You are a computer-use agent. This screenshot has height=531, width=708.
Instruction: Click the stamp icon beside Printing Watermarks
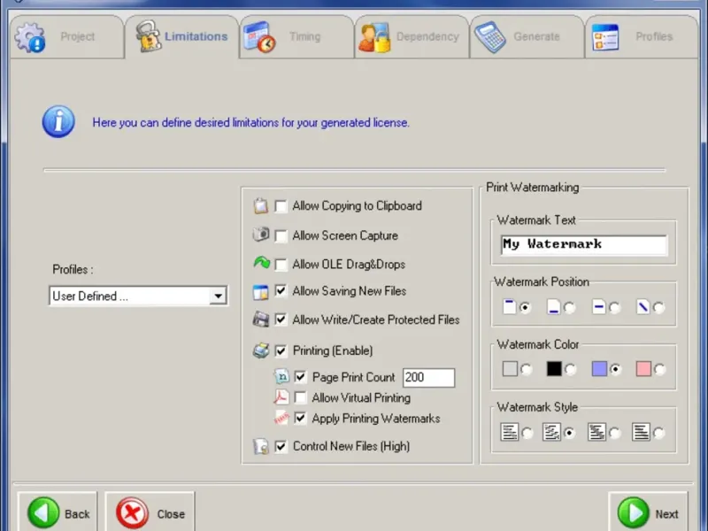281,418
